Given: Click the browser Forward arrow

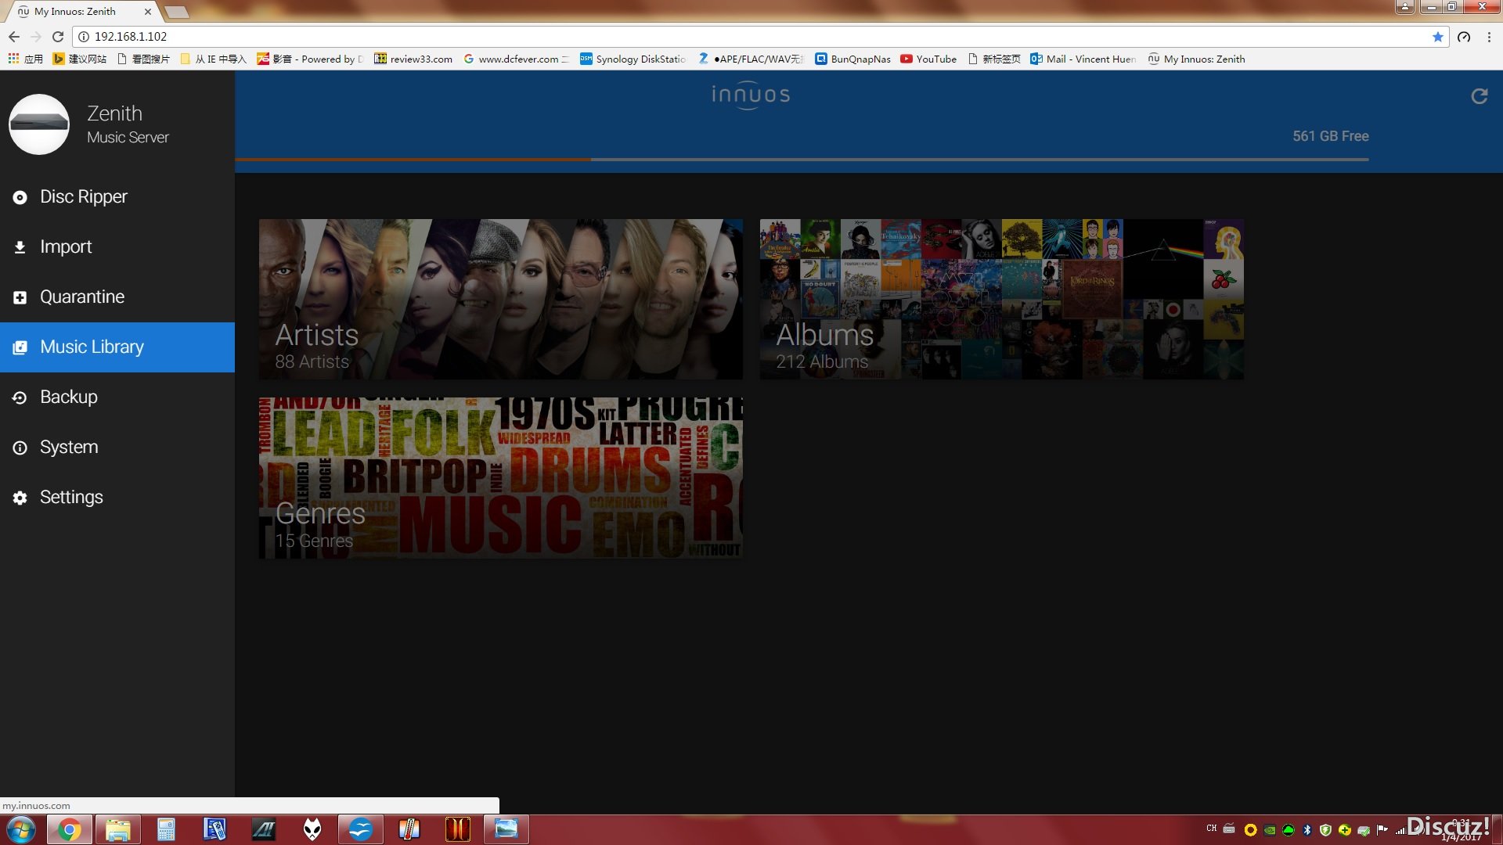Looking at the screenshot, I should coord(36,37).
